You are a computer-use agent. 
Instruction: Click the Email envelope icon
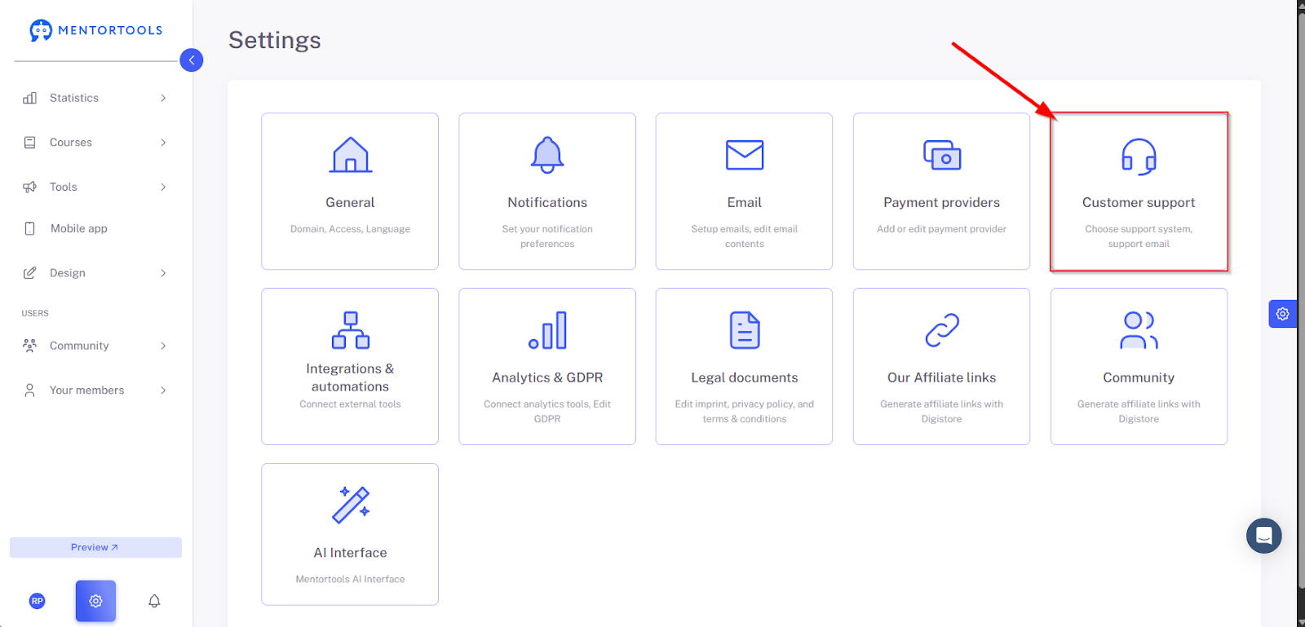pos(745,155)
